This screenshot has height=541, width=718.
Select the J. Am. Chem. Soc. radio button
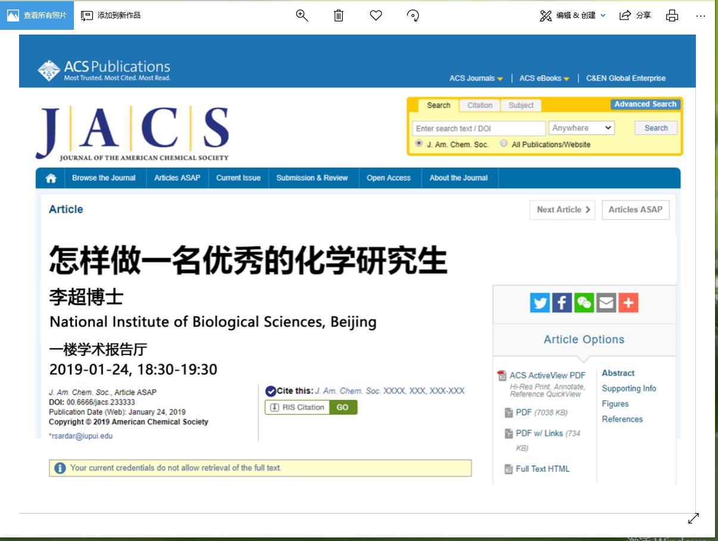coord(419,144)
